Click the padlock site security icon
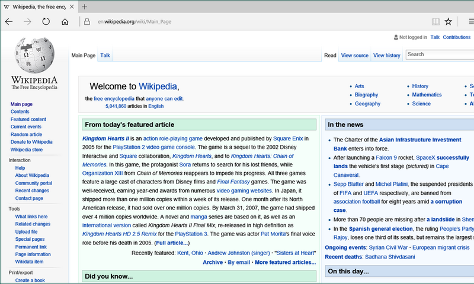Viewport: 474px width, 284px height. (87, 21)
